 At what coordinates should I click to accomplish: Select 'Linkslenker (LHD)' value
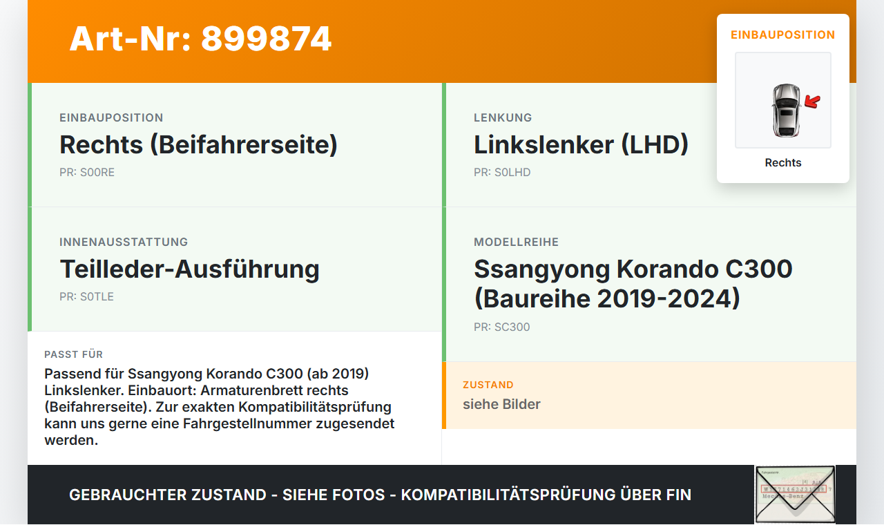pos(582,145)
